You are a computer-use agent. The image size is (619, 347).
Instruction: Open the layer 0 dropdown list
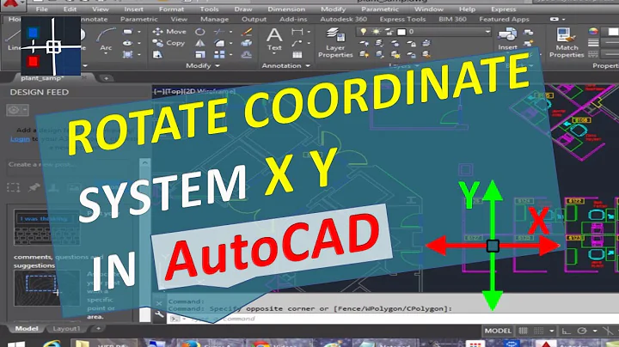(487, 32)
